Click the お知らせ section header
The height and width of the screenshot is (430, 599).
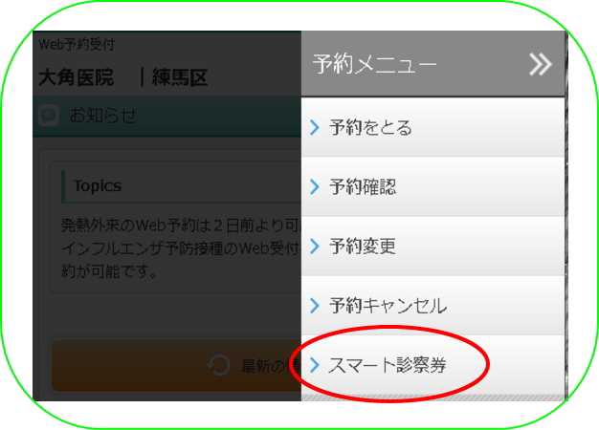pos(166,116)
